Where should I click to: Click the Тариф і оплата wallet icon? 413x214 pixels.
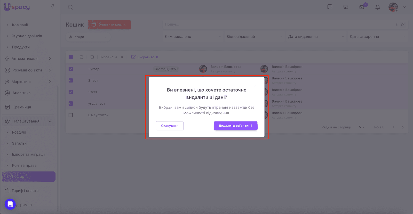[7, 191]
